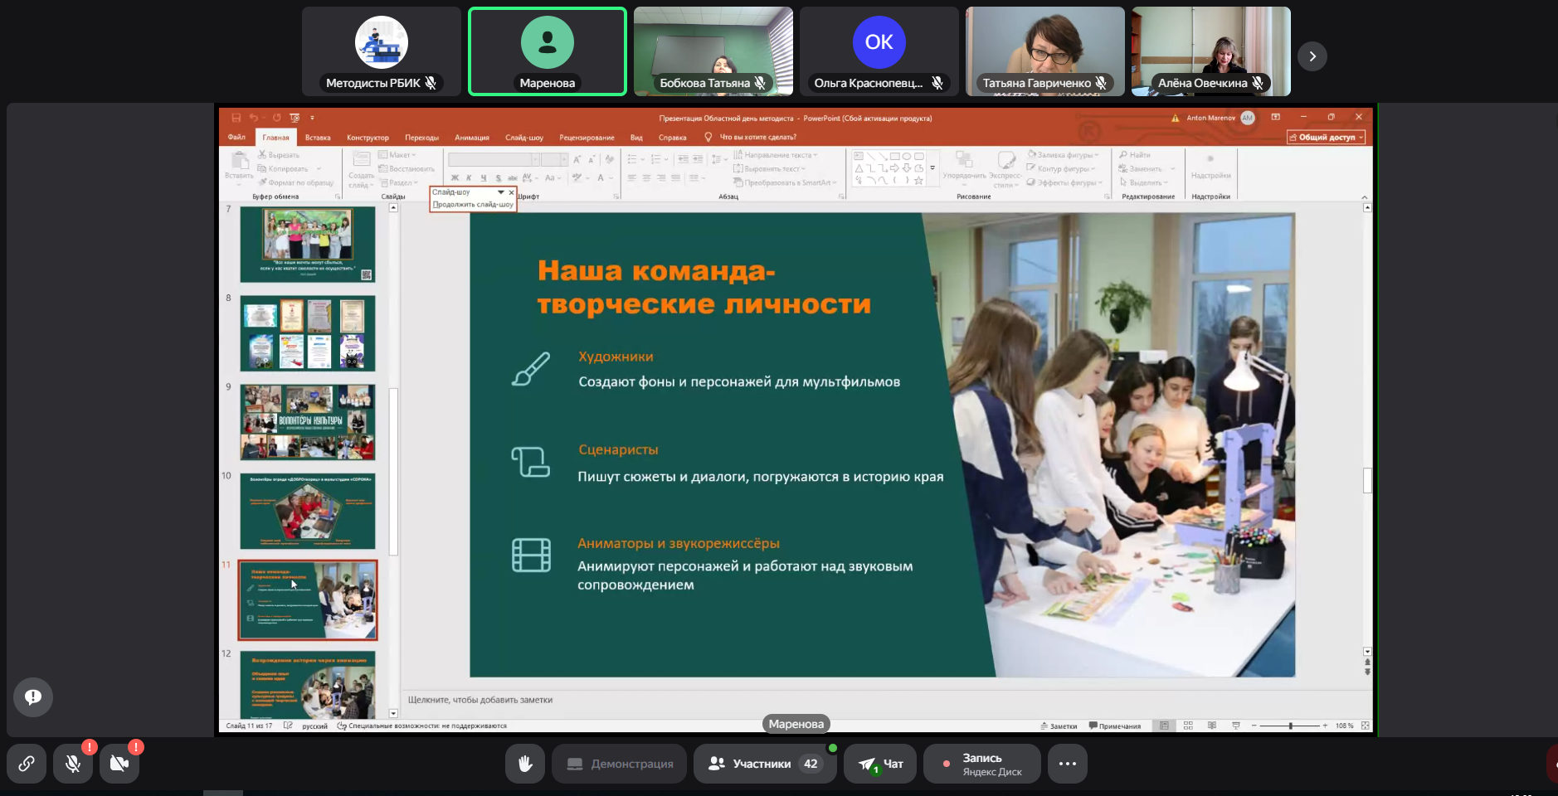Screen dimensions: 1558x796
Task: Open the Участники participants list
Action: point(761,764)
